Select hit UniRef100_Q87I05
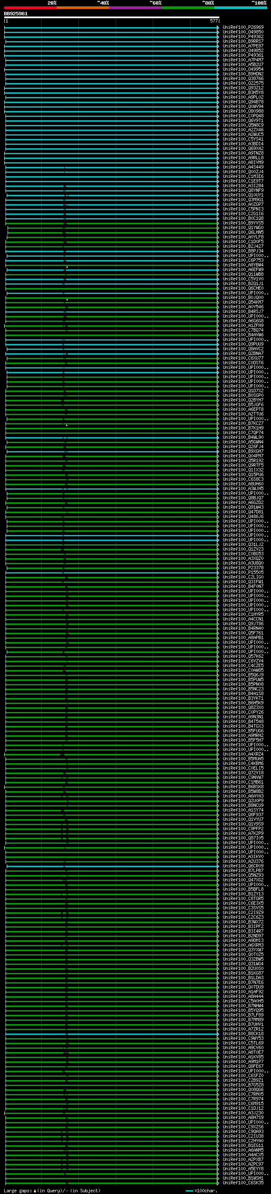 [x=243, y=838]
